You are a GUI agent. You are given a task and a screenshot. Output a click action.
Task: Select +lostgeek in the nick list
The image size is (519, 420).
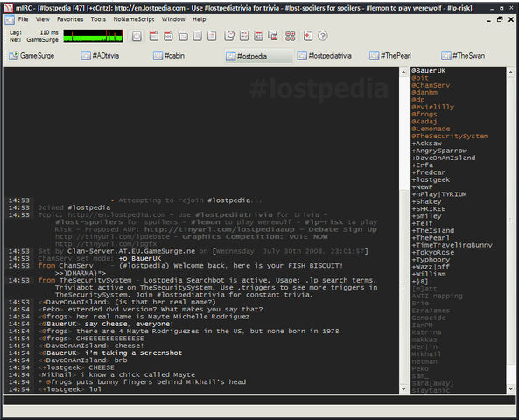[x=431, y=179]
